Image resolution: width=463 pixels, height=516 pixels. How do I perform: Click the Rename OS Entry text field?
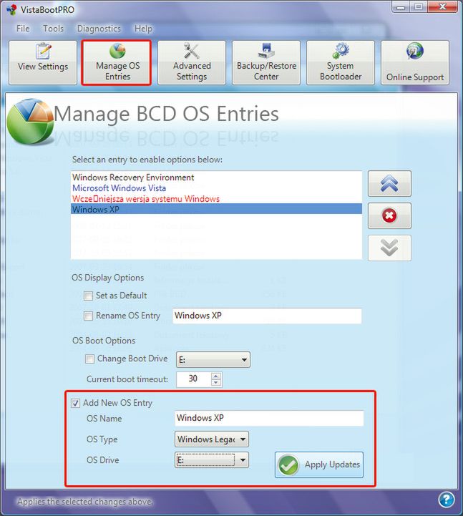[x=267, y=316]
